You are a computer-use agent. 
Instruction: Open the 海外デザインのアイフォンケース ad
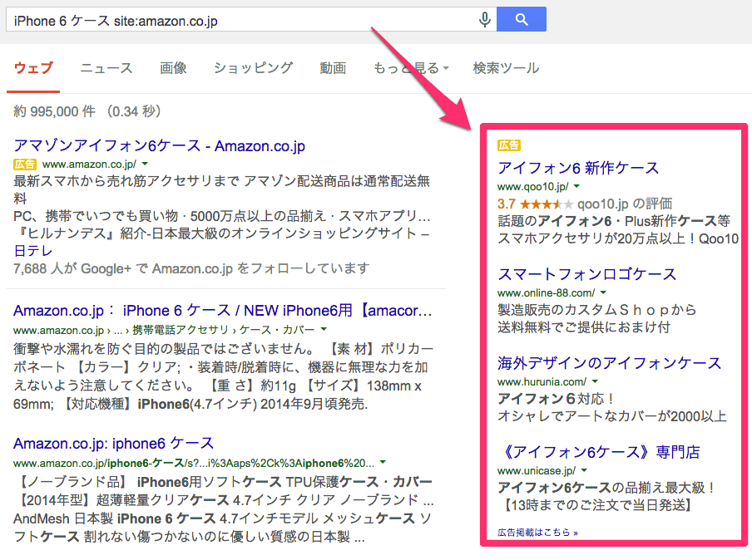(x=609, y=363)
